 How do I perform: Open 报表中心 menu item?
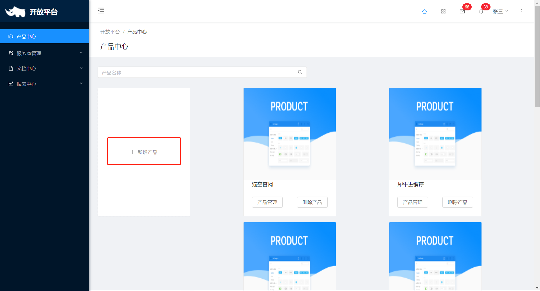pos(44,84)
